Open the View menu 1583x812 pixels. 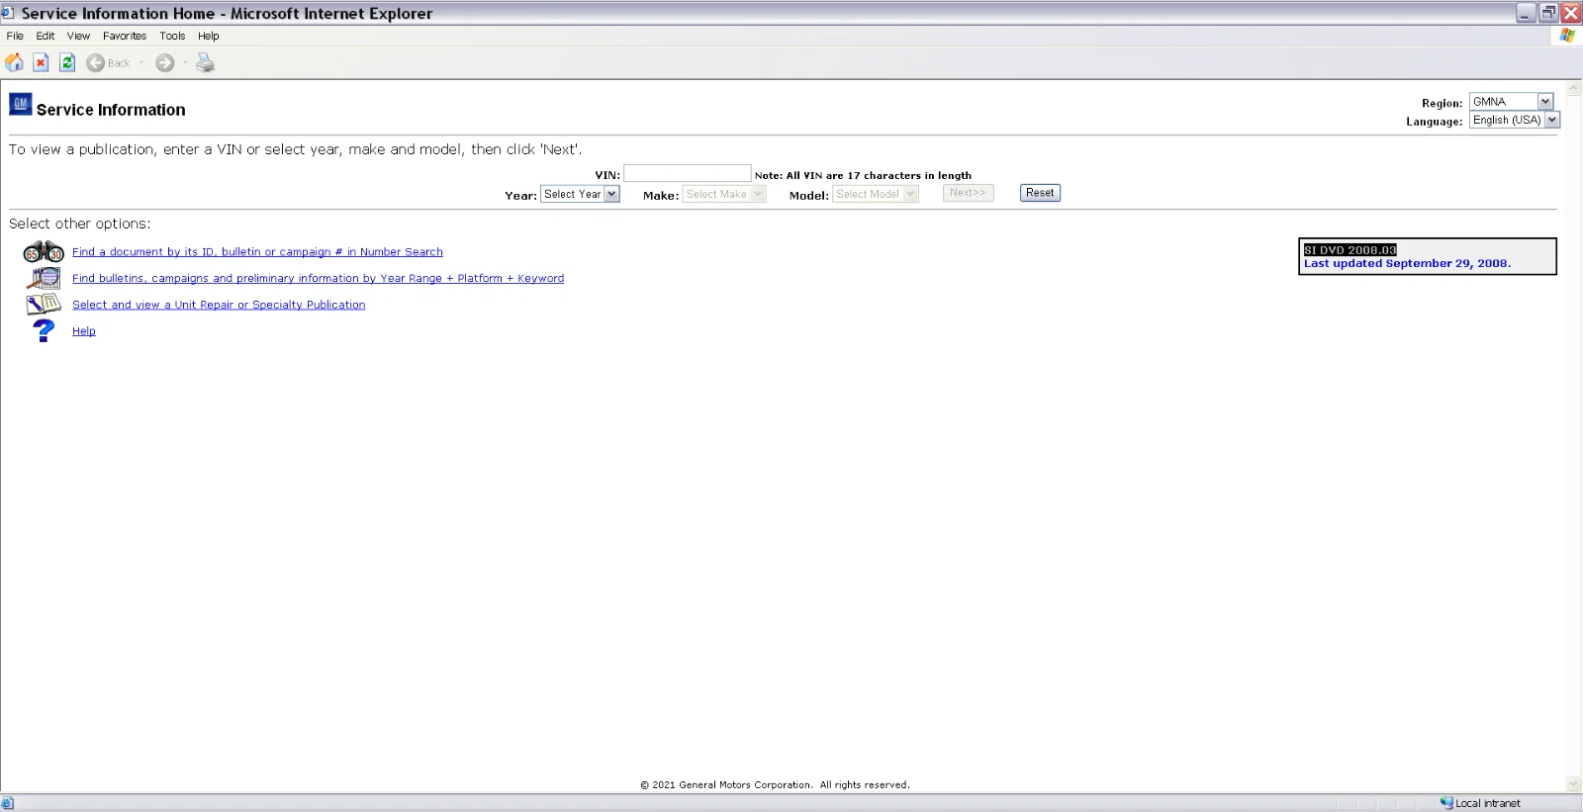tap(78, 36)
